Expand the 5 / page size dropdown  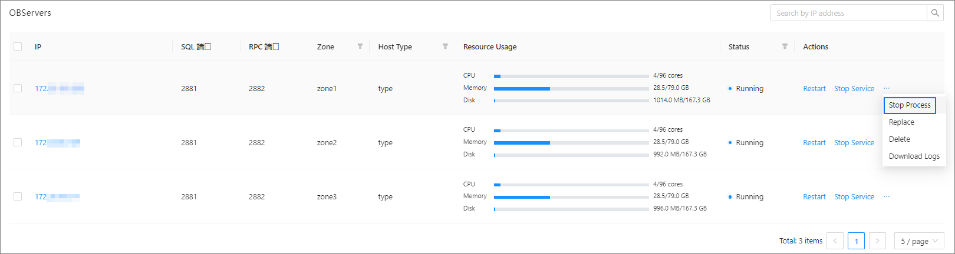(x=918, y=241)
